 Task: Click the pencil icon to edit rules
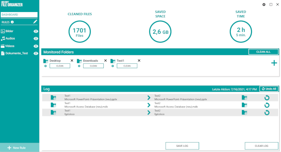(35, 22)
